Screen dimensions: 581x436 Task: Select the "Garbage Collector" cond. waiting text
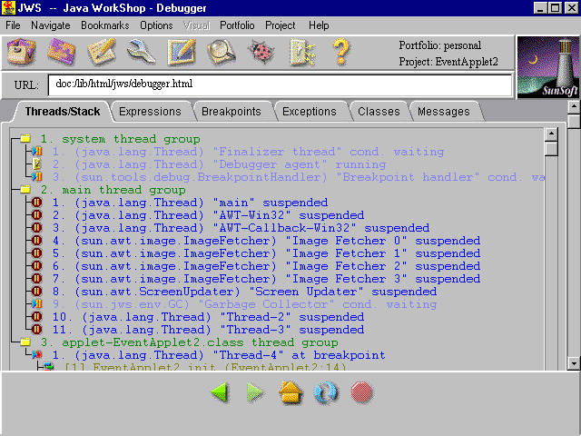[244, 304]
